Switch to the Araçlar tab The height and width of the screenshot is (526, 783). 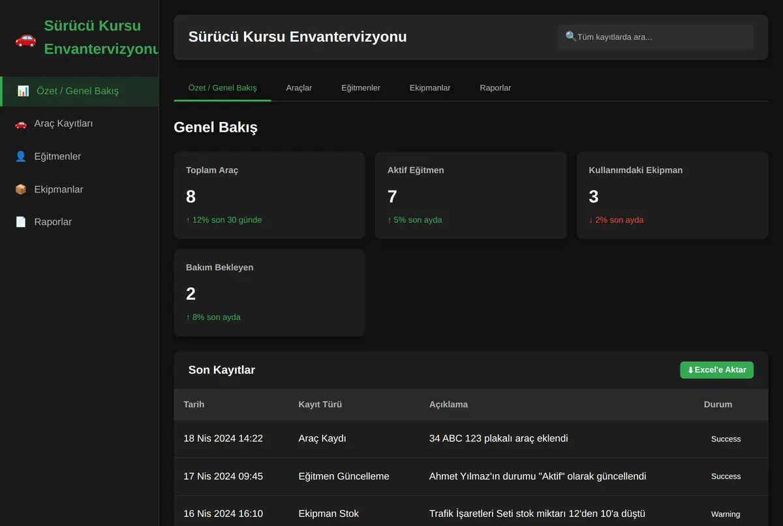(x=299, y=87)
